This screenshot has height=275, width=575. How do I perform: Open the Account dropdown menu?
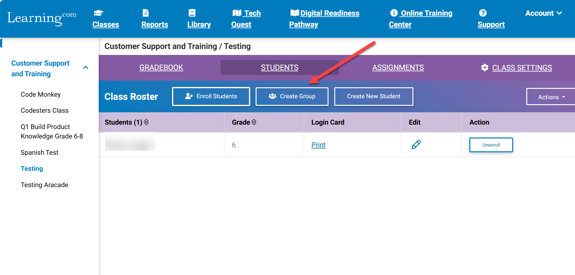pos(544,13)
